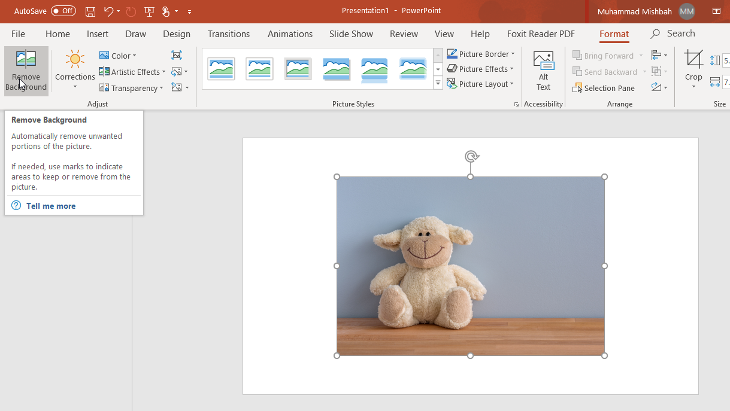The image size is (730, 411).
Task: Switch to the Transitions tab
Action: pyautogui.click(x=229, y=34)
